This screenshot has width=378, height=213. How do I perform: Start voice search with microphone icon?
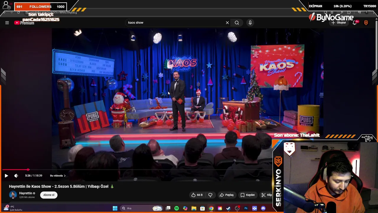250,22
